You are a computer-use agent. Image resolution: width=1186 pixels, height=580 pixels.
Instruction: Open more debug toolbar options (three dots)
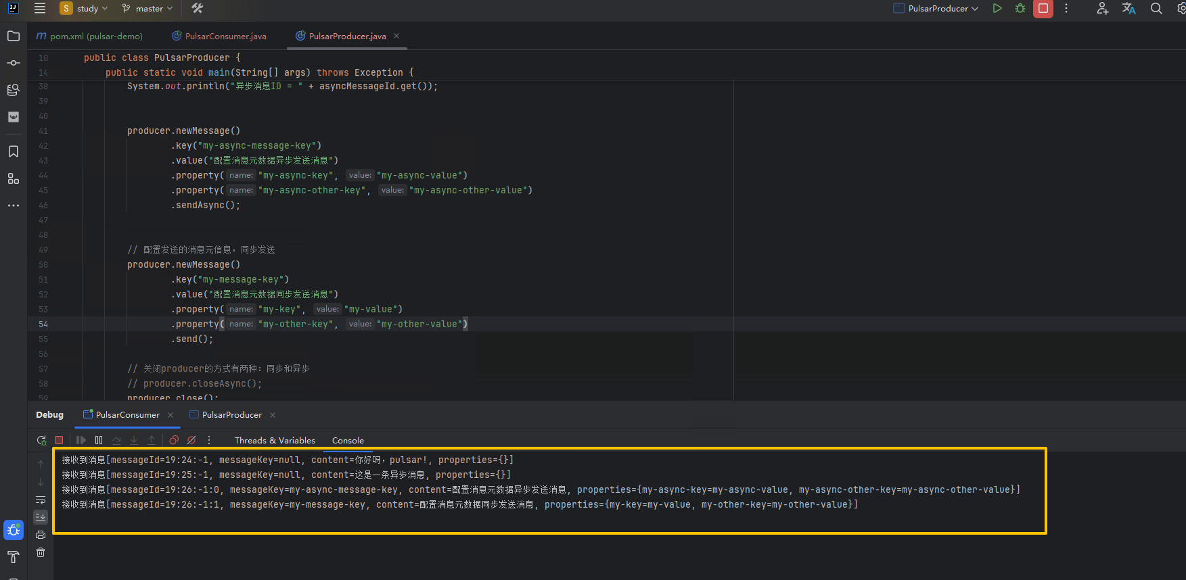click(209, 440)
